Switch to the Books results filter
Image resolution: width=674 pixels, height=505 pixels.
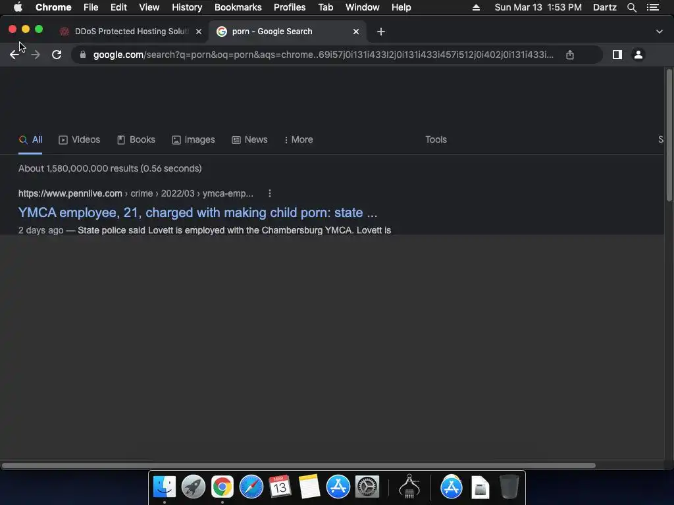(136, 139)
